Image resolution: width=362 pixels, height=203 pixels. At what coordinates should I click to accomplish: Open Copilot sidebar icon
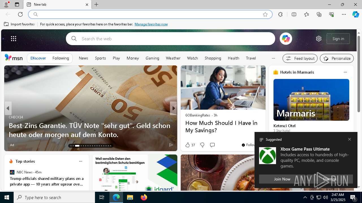point(355,14)
